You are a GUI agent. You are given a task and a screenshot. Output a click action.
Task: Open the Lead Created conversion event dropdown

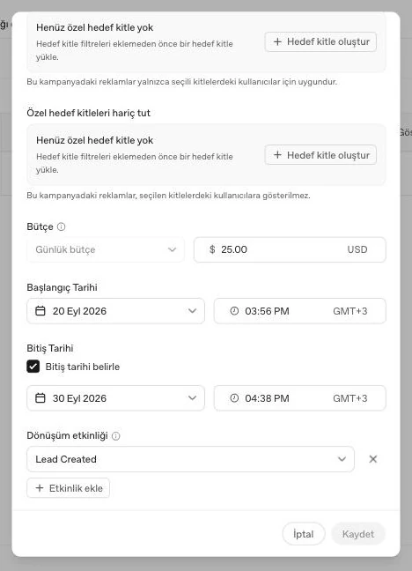[190, 459]
